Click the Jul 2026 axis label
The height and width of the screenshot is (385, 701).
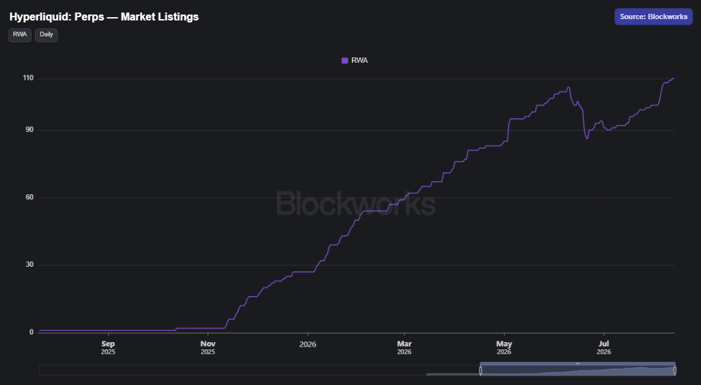click(x=604, y=347)
